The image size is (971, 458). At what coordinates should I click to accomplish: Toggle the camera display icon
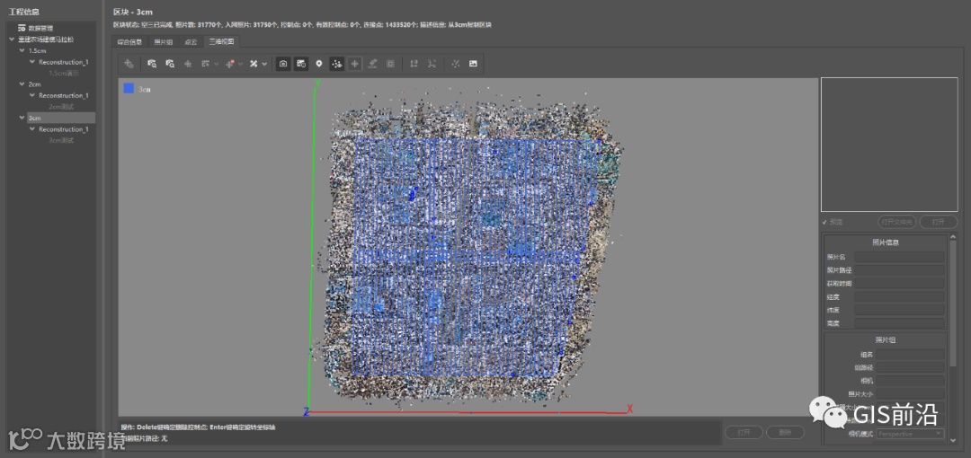(283, 64)
